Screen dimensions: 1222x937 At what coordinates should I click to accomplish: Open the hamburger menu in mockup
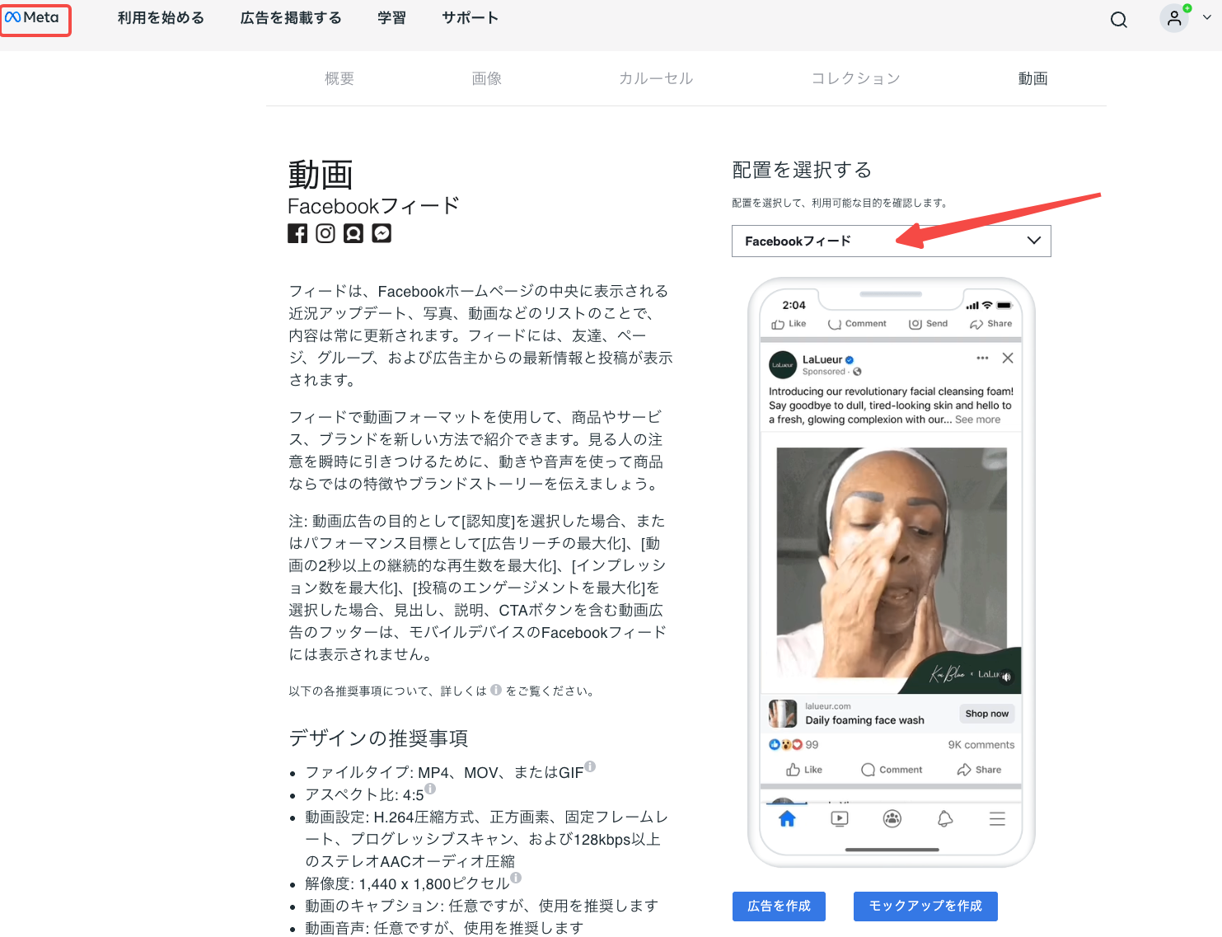tap(997, 818)
